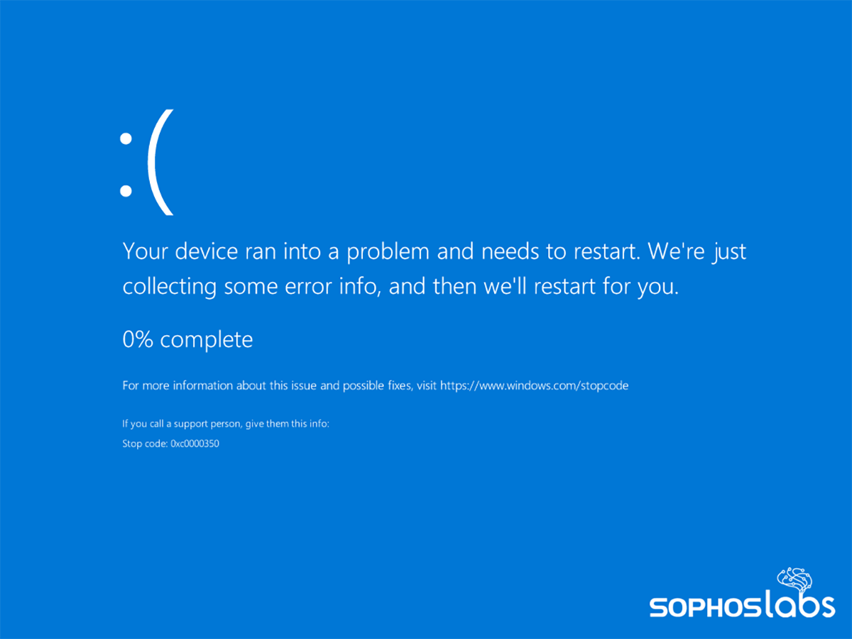Open the windows.com/stopcode link
The width and height of the screenshot is (852, 639).
click(x=534, y=386)
